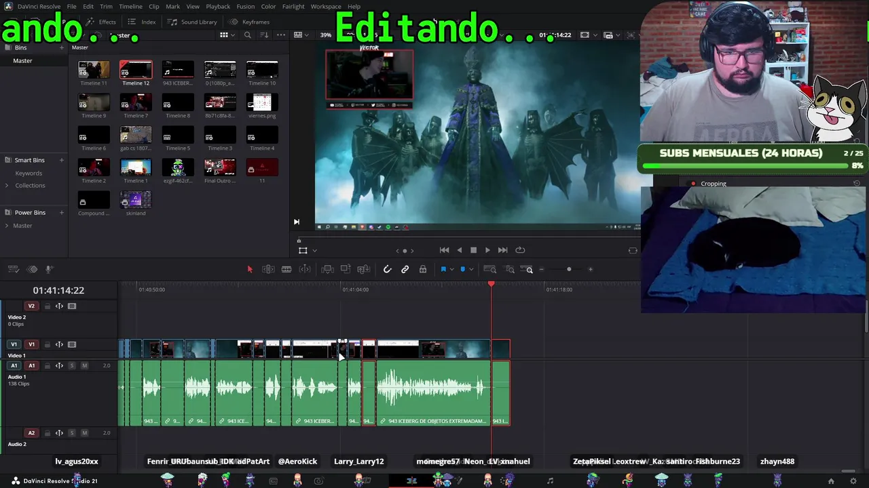Screen dimensions: 869x488
Task: Click the timeline zoom out minus button
Action: point(541,270)
